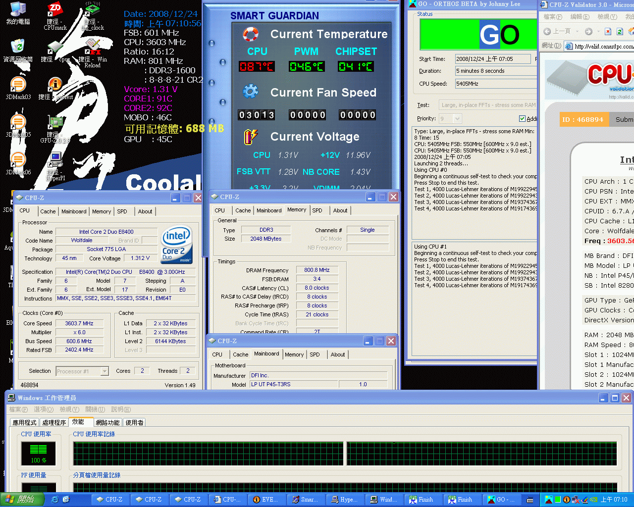Viewport: 634px width, 507px height.
Task: Click the 800.8 MHz DRAM Frequency value
Action: tap(317, 270)
